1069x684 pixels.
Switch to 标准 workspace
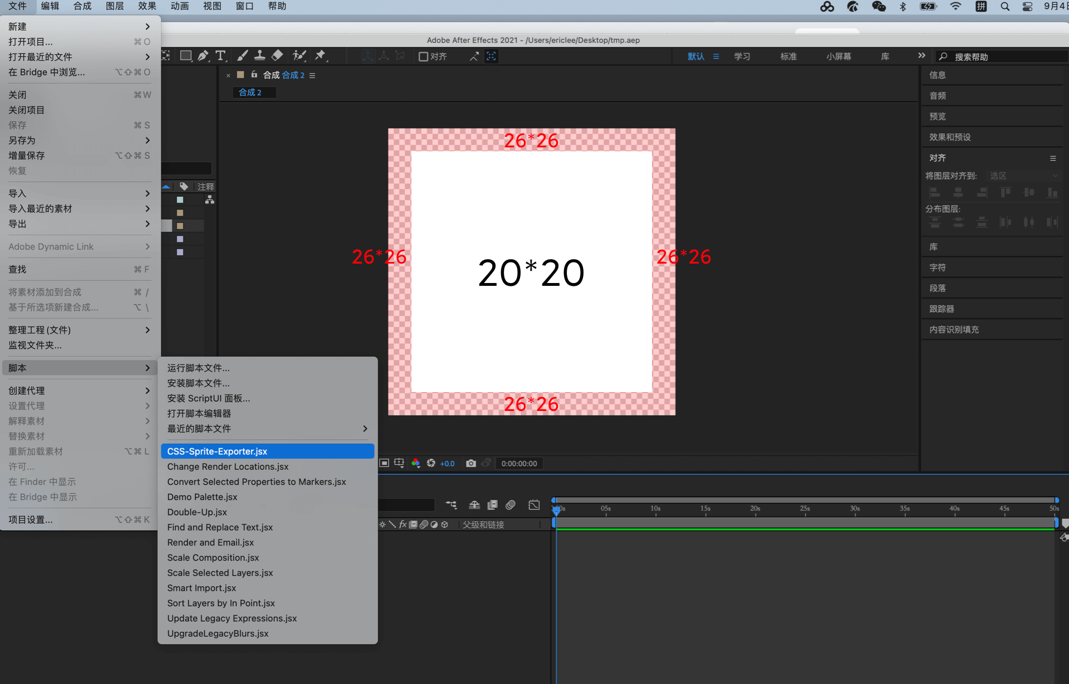[788, 56]
